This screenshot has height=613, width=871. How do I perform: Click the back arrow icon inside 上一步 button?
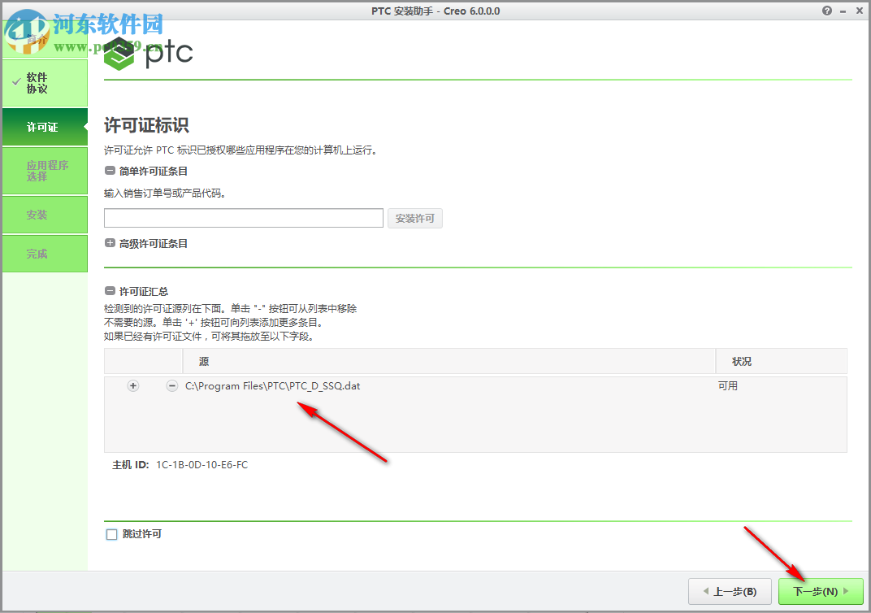708,591
